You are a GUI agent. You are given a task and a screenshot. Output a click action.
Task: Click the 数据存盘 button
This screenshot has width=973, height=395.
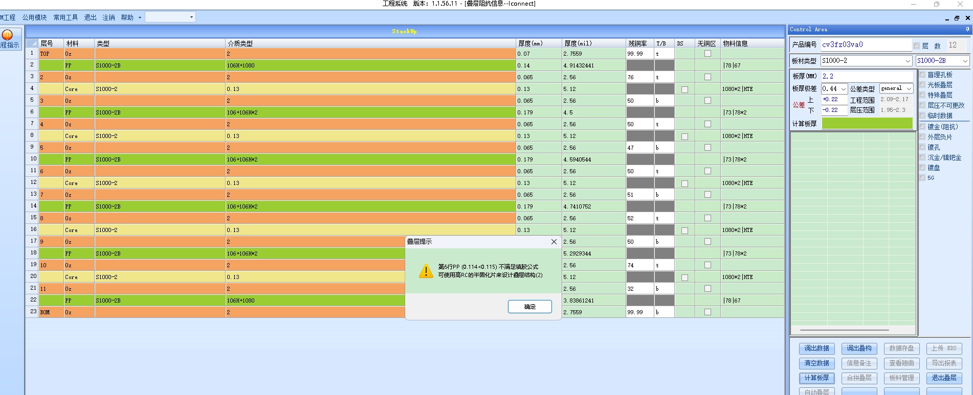pos(901,348)
